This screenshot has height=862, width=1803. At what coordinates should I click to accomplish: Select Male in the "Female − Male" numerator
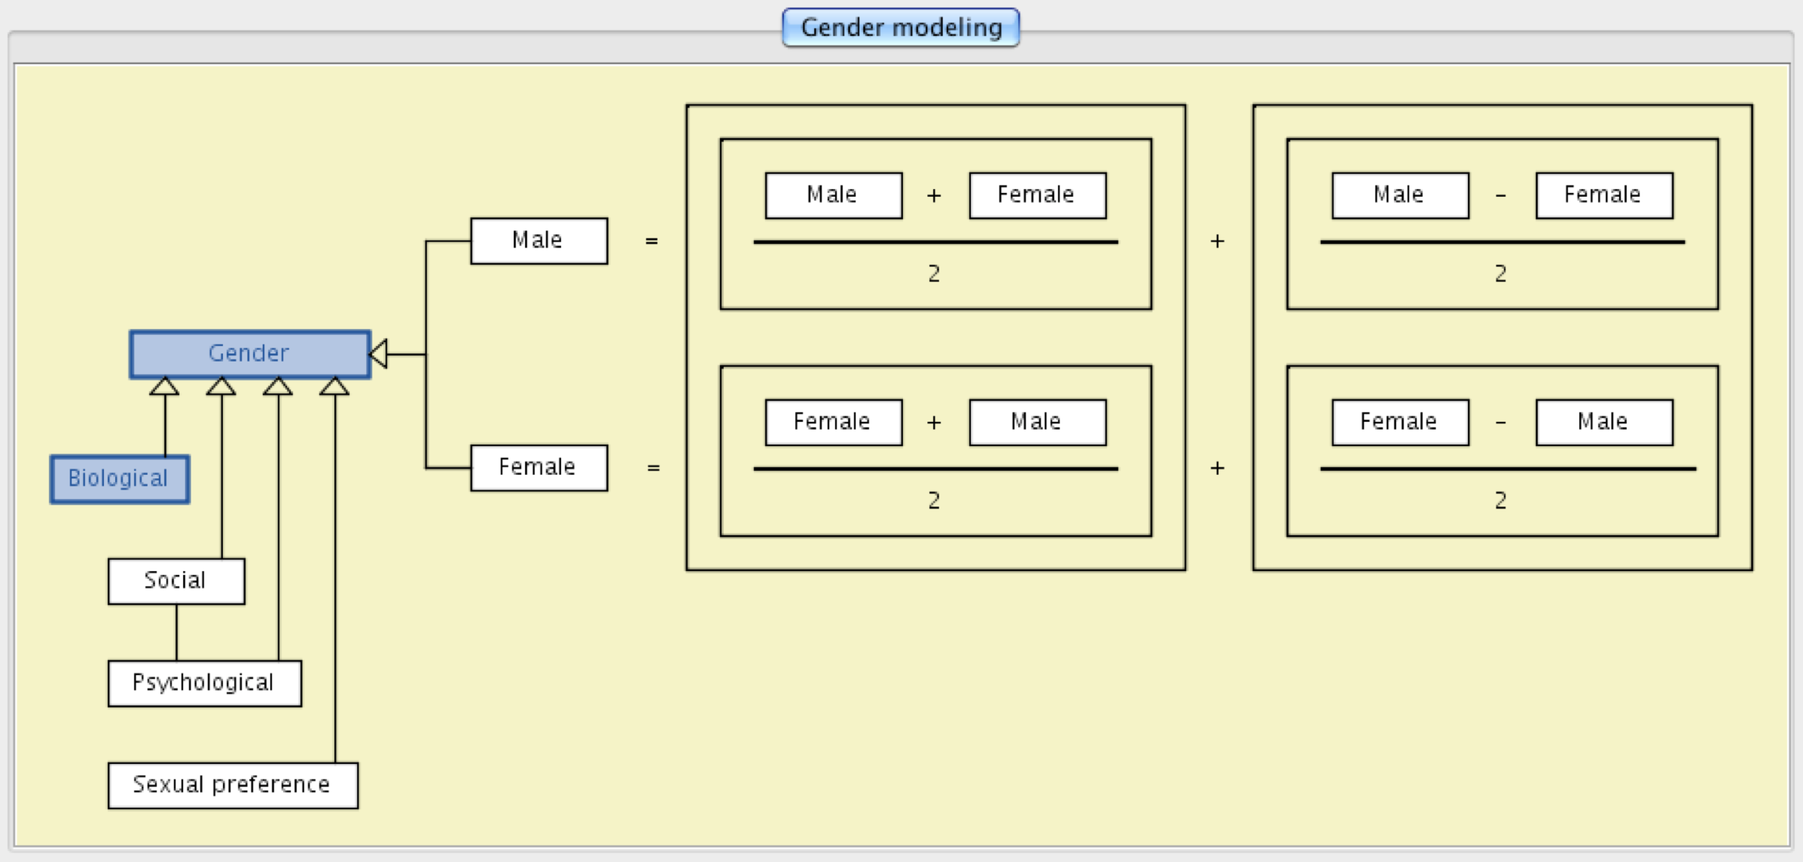click(x=1603, y=422)
